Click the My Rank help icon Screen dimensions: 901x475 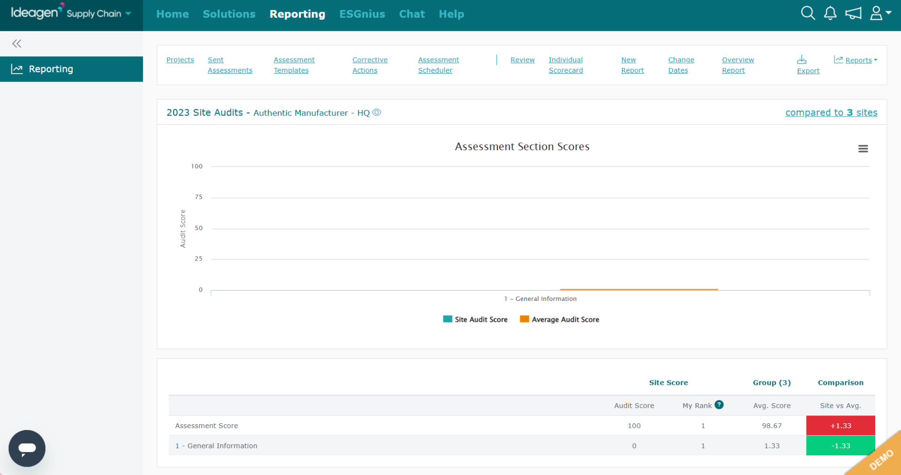pyautogui.click(x=719, y=405)
